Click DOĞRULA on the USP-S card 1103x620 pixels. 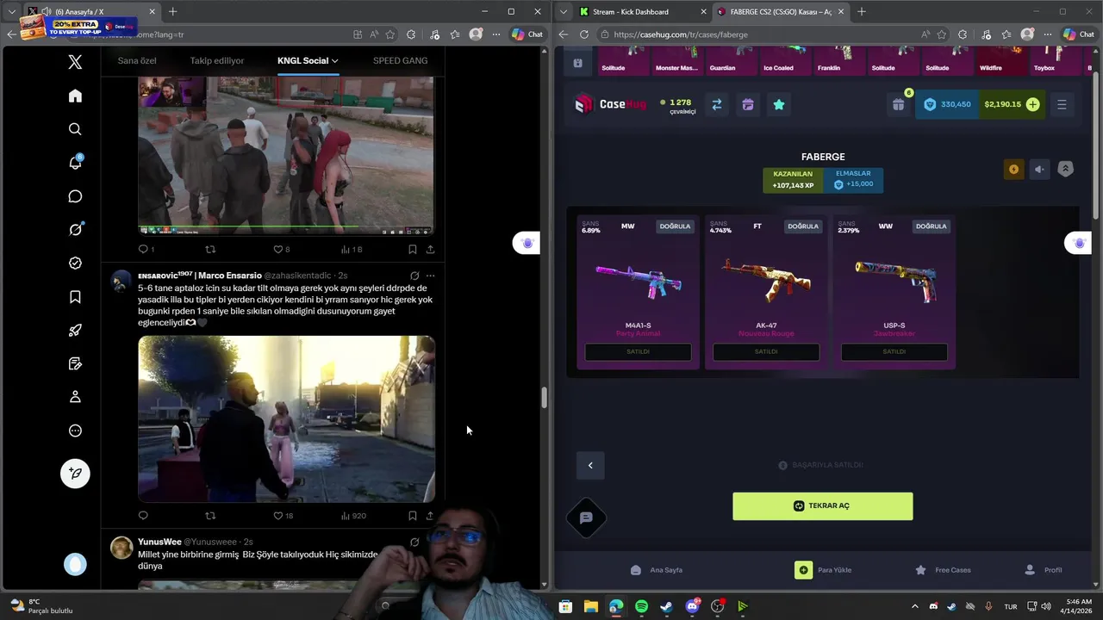tap(931, 226)
